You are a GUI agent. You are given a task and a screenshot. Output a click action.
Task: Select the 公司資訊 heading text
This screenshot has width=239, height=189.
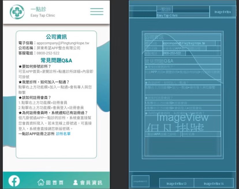tap(56, 37)
